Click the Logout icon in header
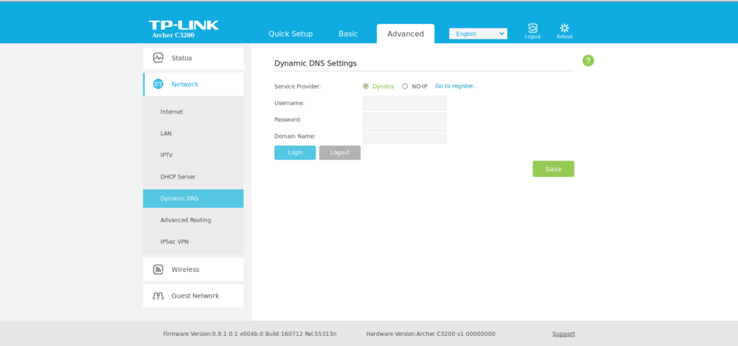The image size is (738, 346). (x=532, y=29)
